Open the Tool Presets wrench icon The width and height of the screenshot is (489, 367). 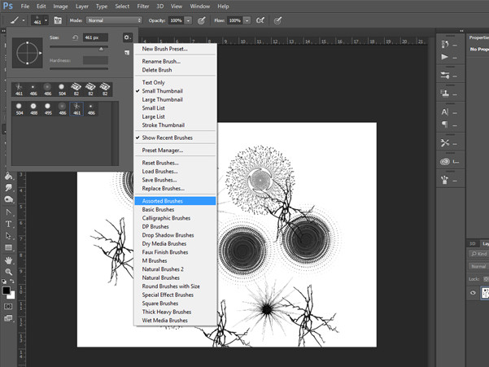(445, 143)
